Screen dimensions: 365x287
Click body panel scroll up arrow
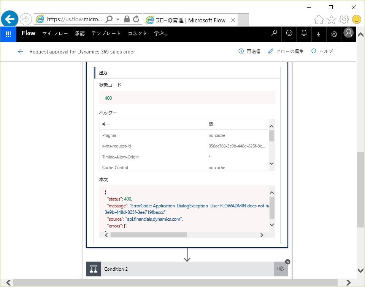coord(271,193)
